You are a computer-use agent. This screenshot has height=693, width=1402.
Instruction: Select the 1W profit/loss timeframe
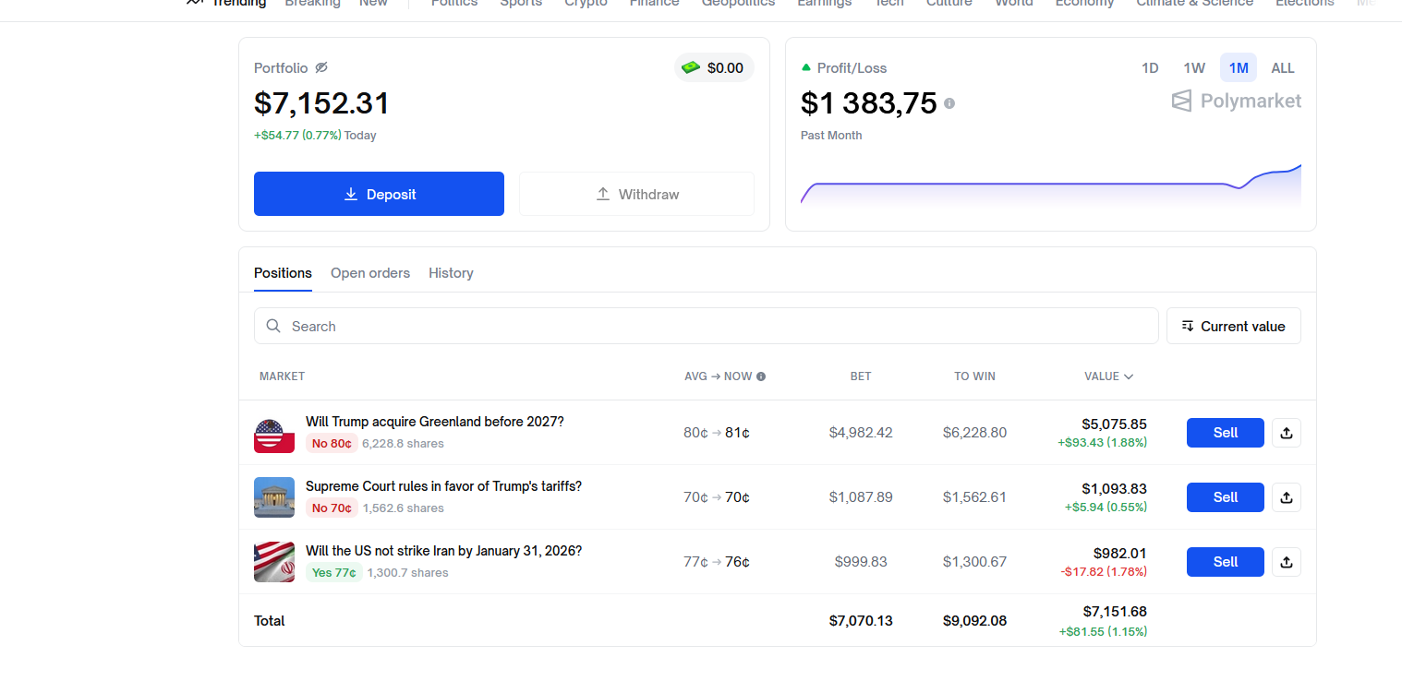[1194, 67]
